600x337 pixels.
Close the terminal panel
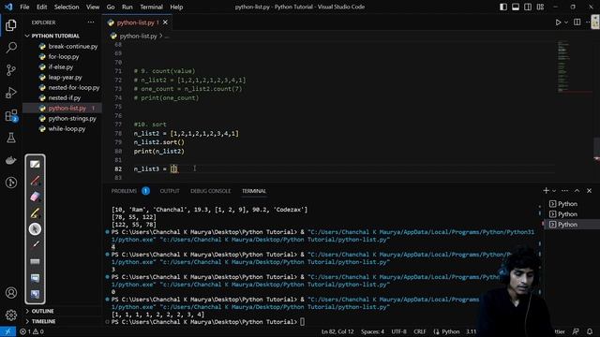[x=590, y=191]
